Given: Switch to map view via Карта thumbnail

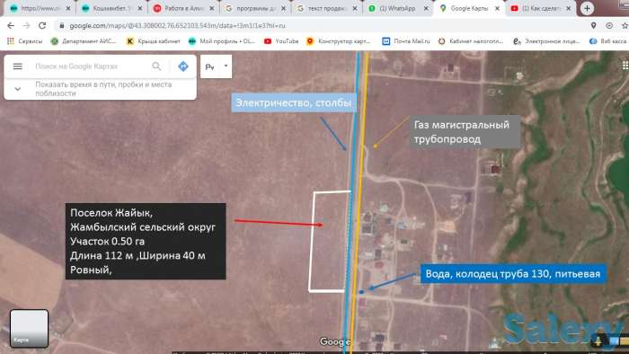Looking at the screenshot, I should [x=29, y=328].
